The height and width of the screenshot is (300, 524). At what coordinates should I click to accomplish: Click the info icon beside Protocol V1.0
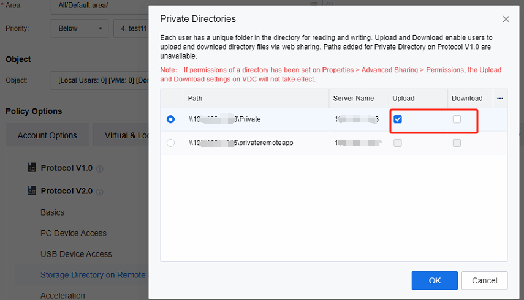(x=99, y=168)
